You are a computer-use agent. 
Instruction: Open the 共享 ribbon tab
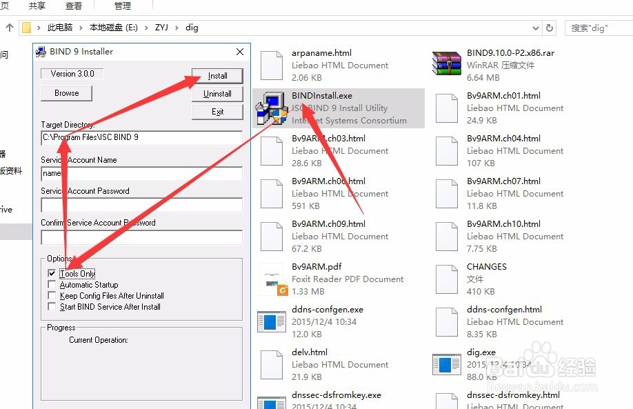(37, 6)
